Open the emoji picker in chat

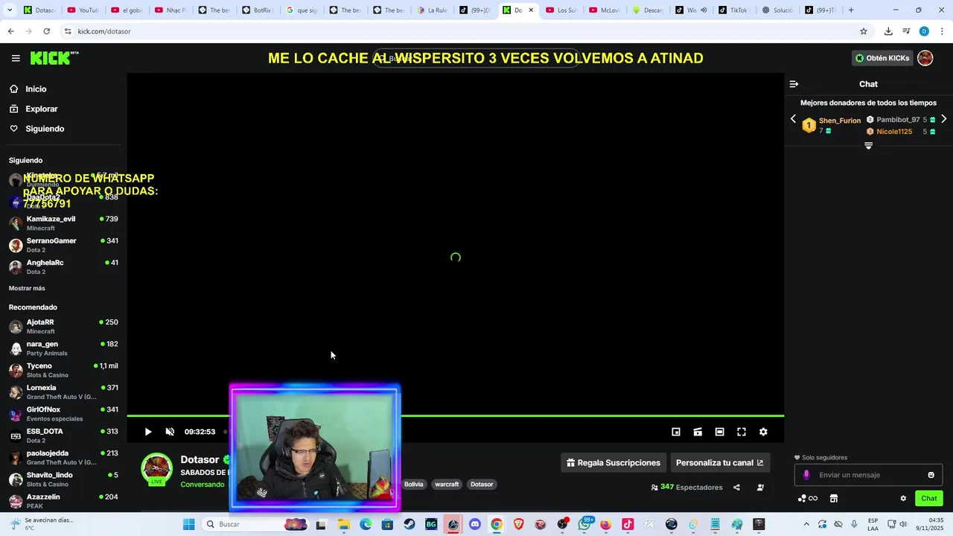[931, 475]
